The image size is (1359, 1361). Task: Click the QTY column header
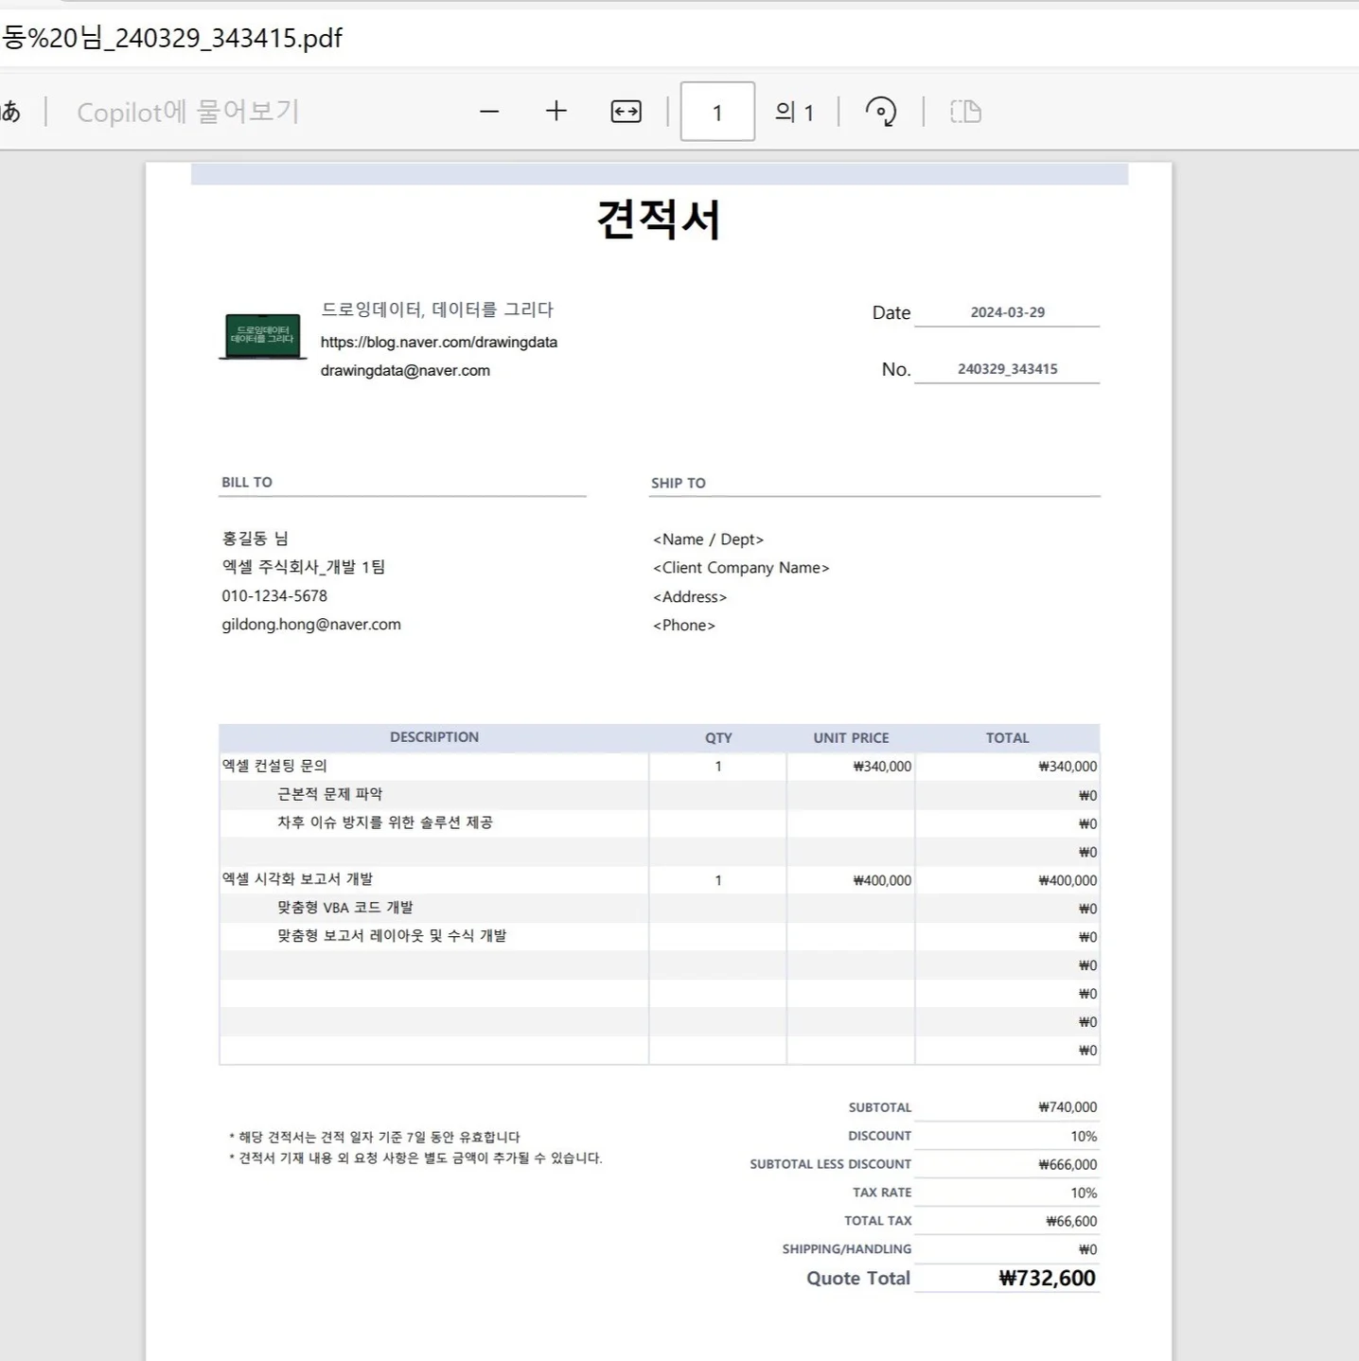[718, 738]
